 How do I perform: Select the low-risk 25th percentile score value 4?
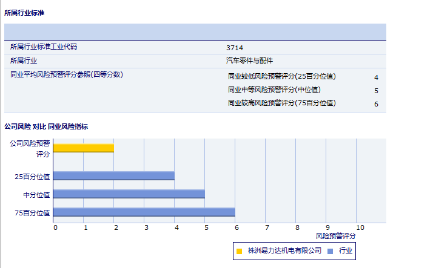(x=376, y=77)
